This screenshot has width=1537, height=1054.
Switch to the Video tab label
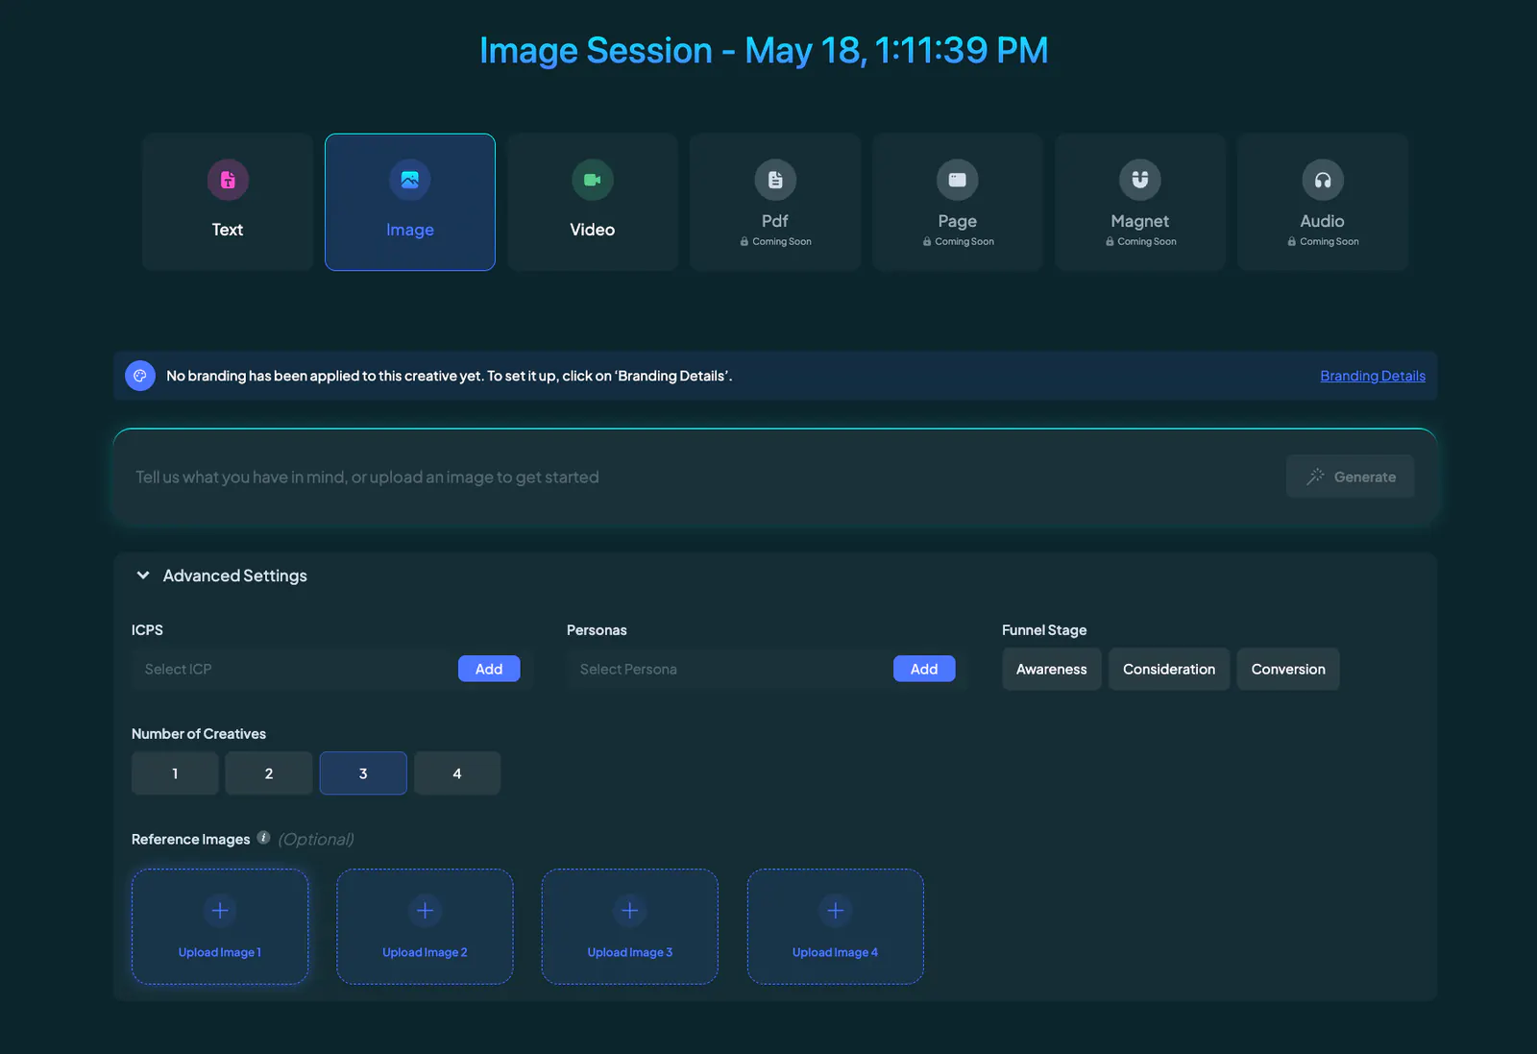(593, 230)
